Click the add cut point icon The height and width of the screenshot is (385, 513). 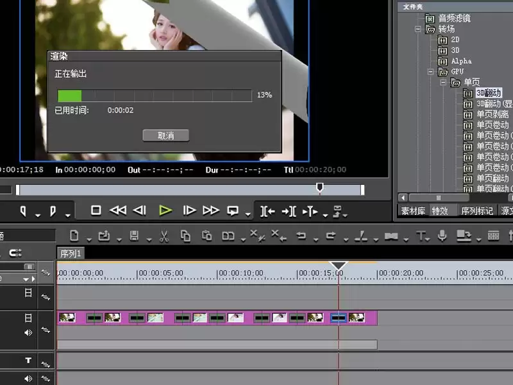pyautogui.click(x=361, y=236)
